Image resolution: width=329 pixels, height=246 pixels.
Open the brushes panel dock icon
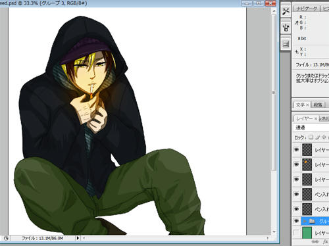point(286,28)
